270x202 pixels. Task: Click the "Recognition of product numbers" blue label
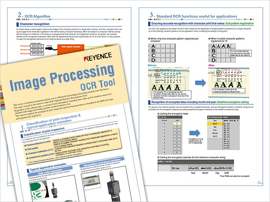coord(102,162)
